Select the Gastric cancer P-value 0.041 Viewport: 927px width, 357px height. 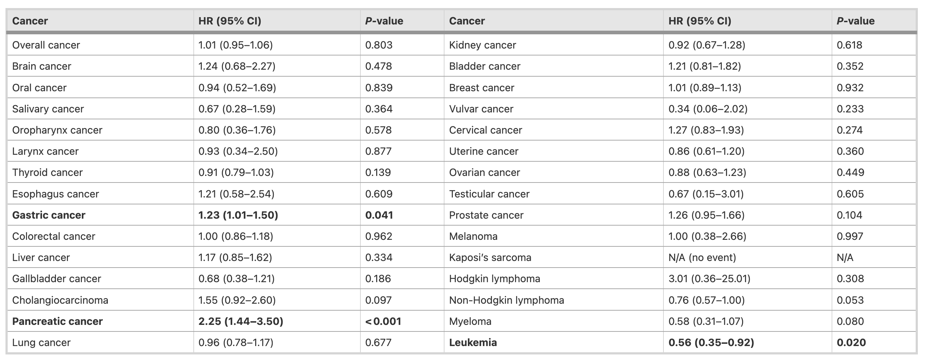click(x=379, y=215)
